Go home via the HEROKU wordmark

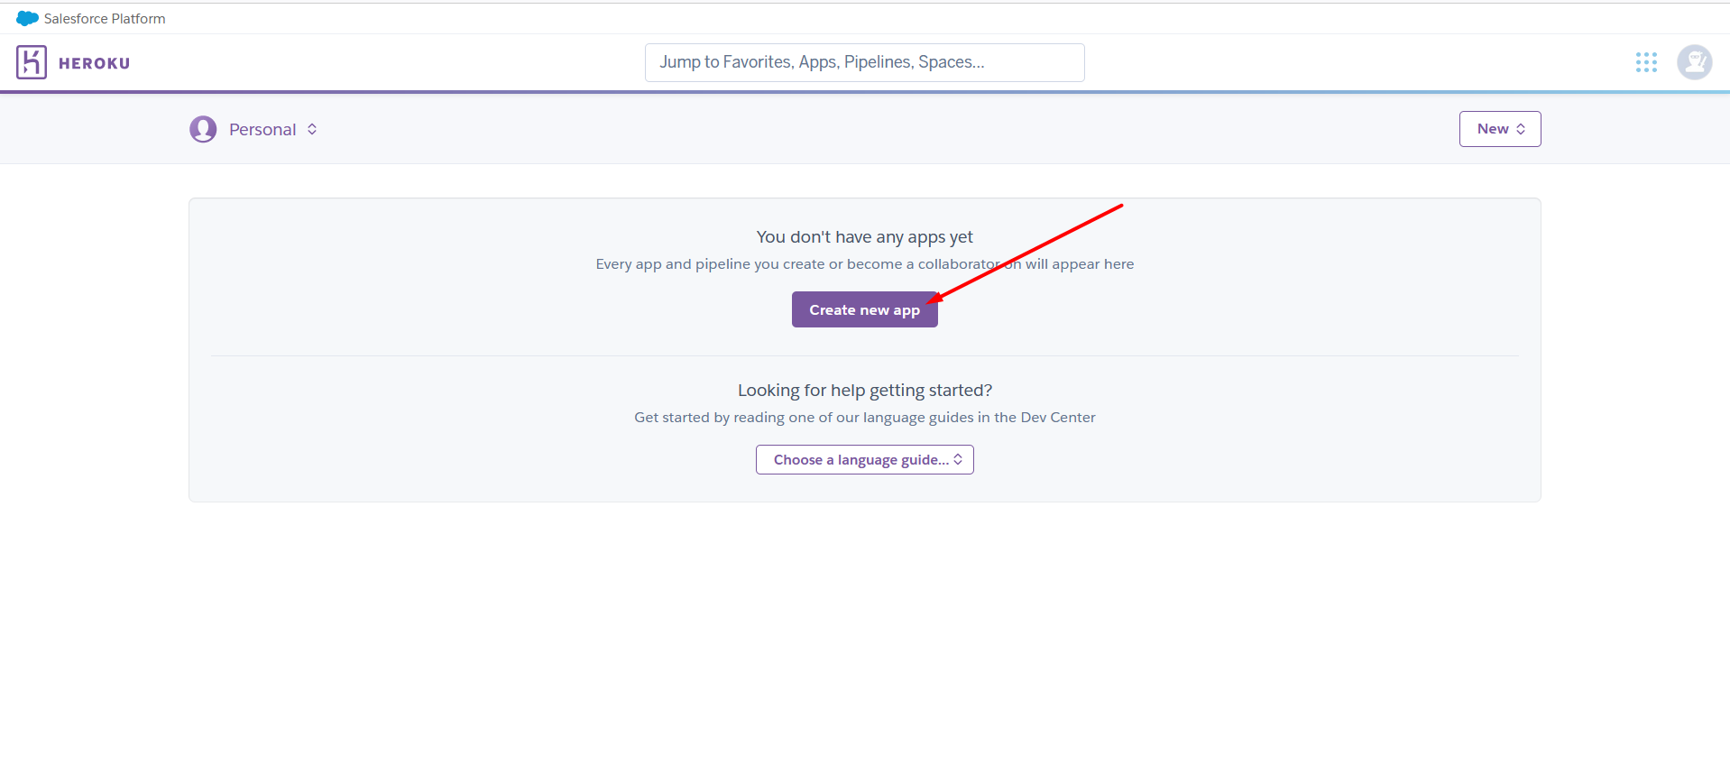coord(95,63)
